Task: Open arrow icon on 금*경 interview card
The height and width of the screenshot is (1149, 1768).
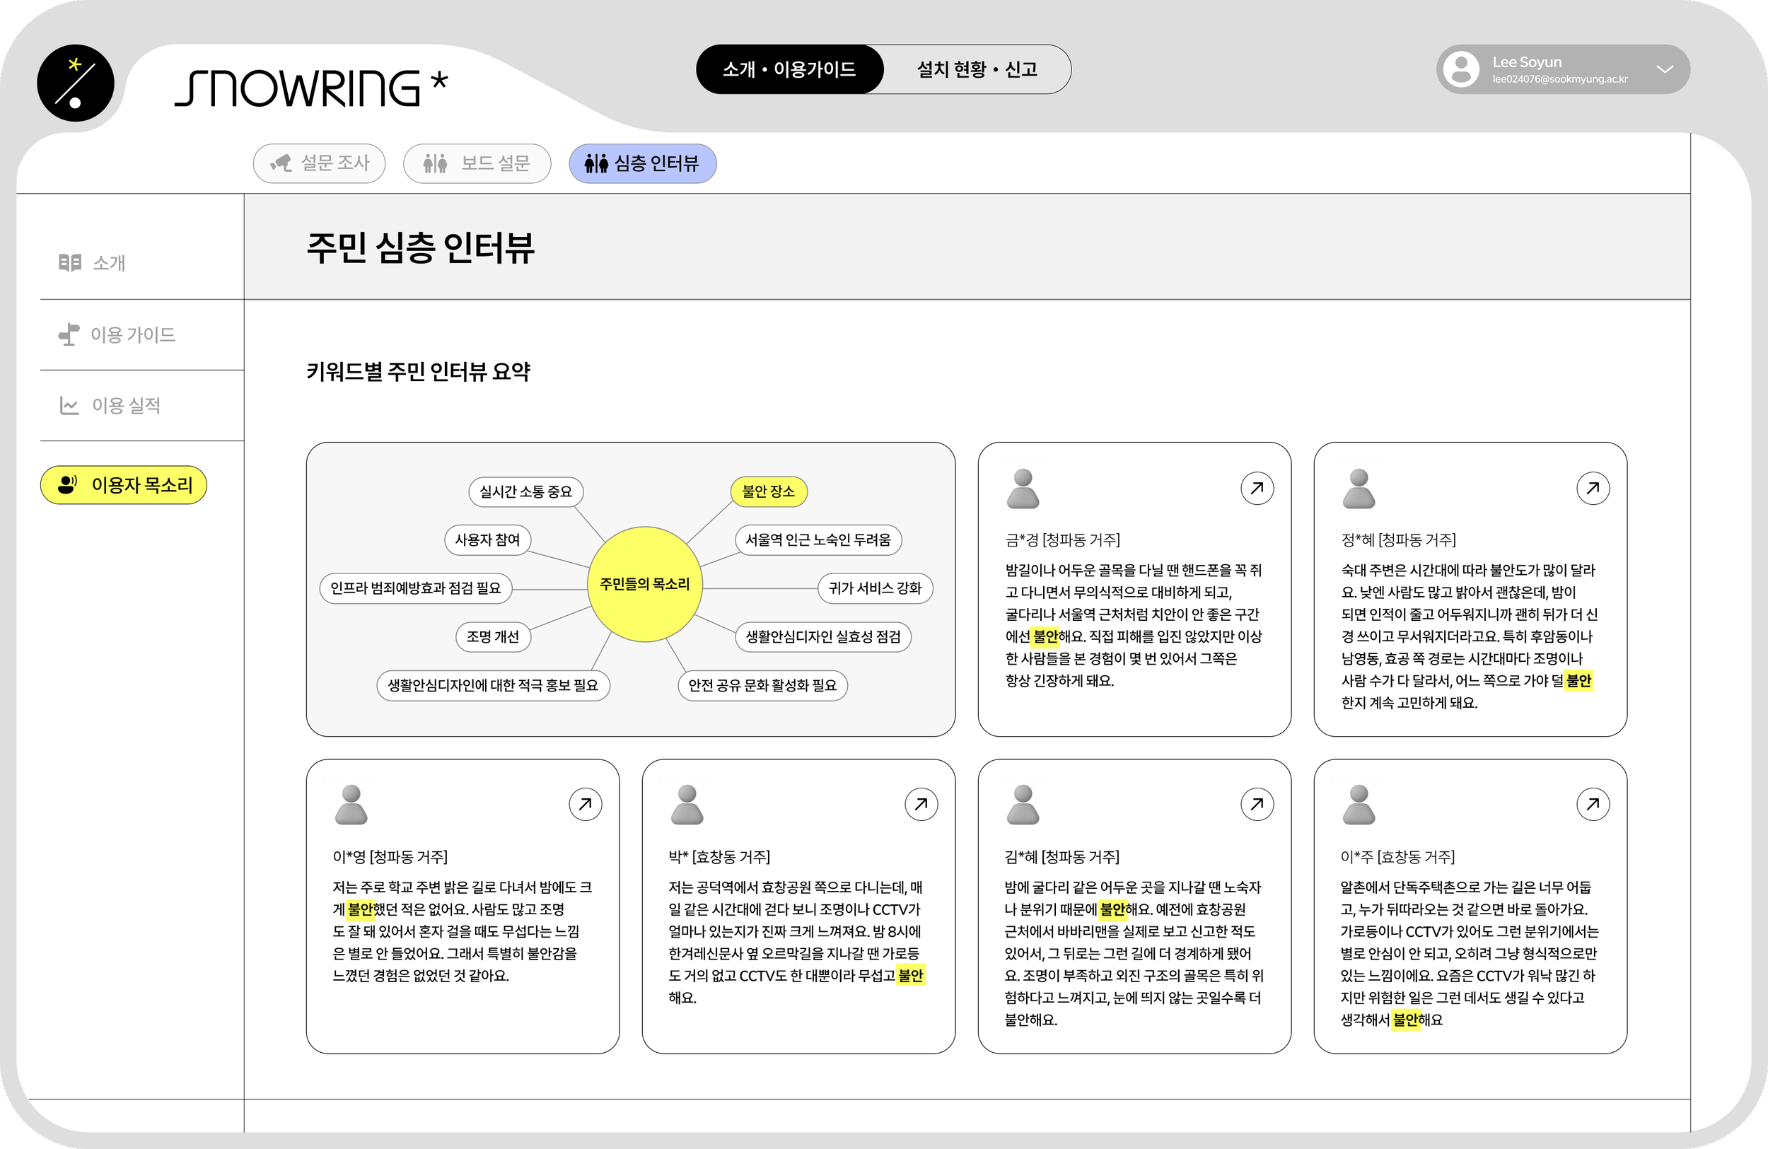Action: click(1257, 488)
